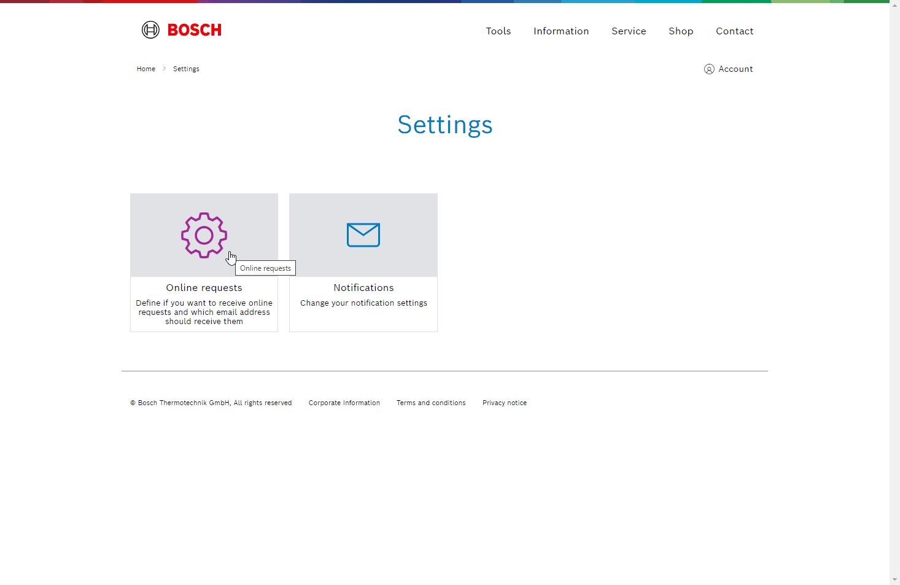Open the Service menu
900x585 pixels.
629,31
